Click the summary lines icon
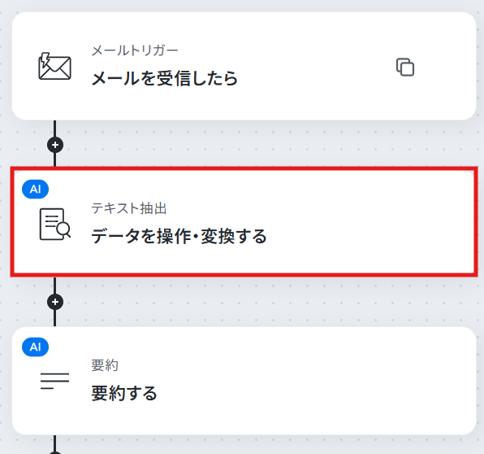This screenshot has width=484, height=454. 54,381
